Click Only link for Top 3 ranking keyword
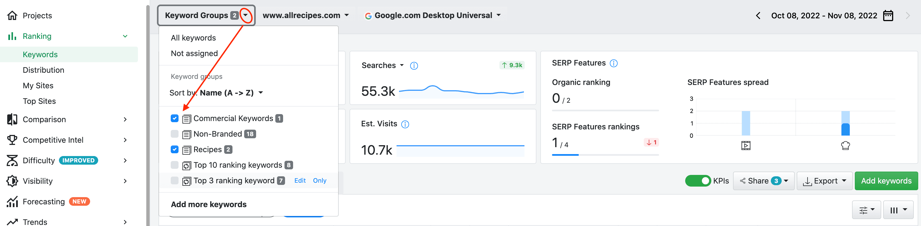The image size is (921, 226). [319, 181]
